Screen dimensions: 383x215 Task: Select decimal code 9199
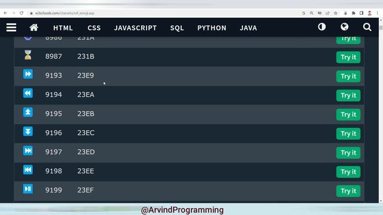click(53, 190)
